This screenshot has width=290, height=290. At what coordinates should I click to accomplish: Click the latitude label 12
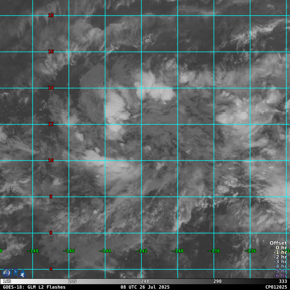tap(51, 124)
